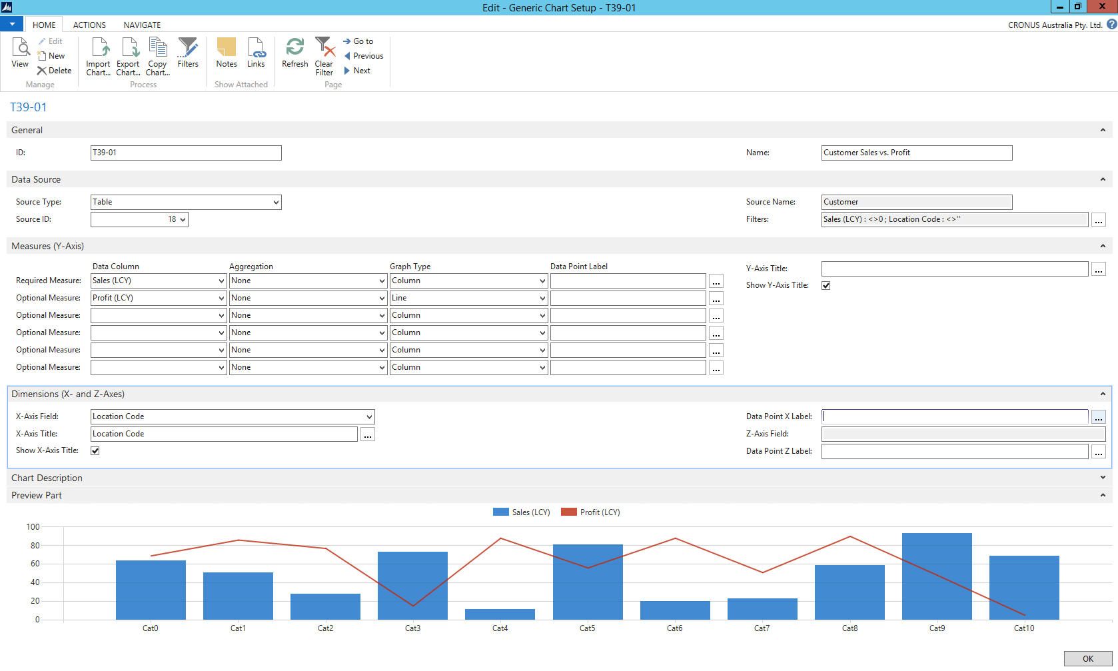Click Clear Filter icon
1118x671 pixels.
pos(324,57)
